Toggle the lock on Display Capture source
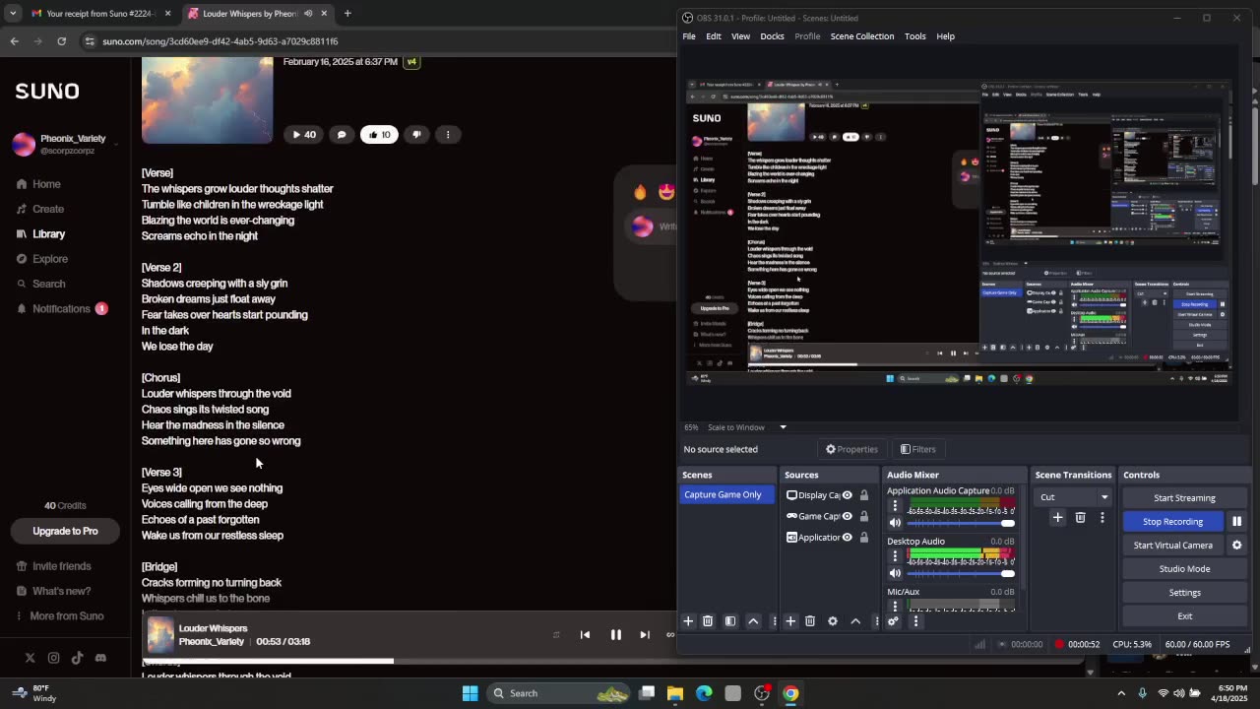1260x709 pixels. 864,495
